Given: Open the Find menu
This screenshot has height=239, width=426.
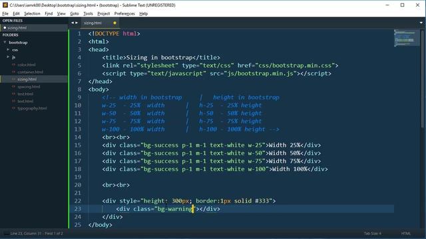Looking at the screenshot, I should pos(49,13).
